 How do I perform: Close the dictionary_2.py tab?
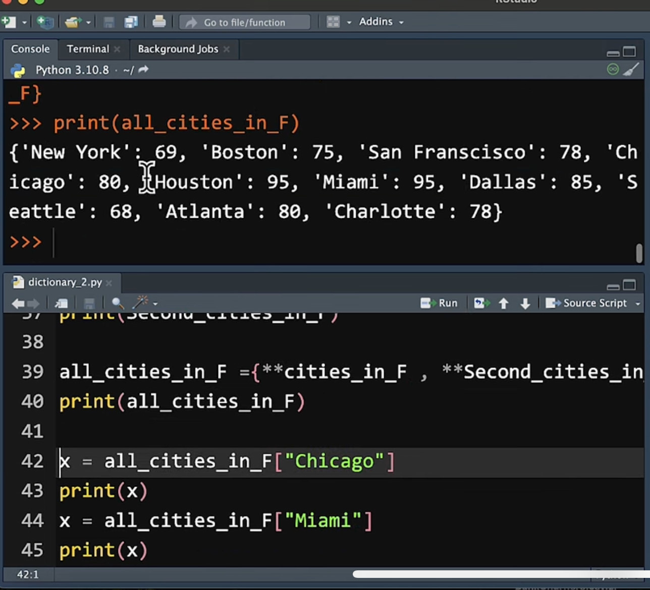coord(109,282)
